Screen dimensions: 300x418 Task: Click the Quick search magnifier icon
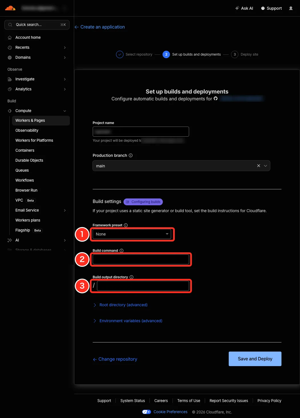click(x=10, y=25)
